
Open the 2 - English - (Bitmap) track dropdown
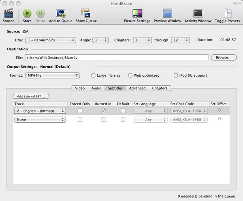pyautogui.click(x=40, y=111)
